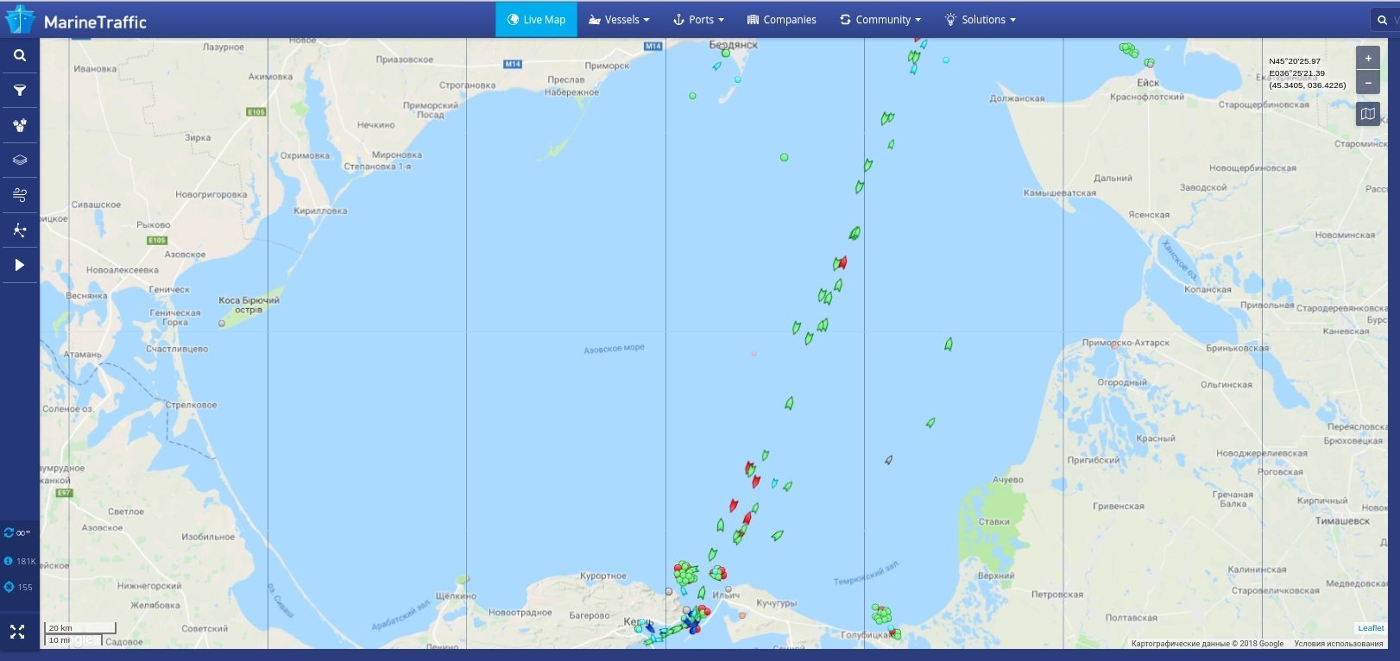Select the green vessel near Приморско-Ахтарск offshore
Viewport: 1400px width, 661px height.
949,344
